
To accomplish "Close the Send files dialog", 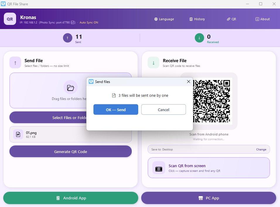I will [189, 82].
